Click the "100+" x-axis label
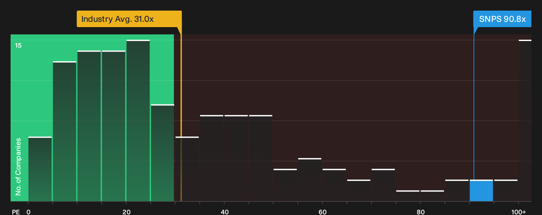The height and width of the screenshot is (215, 542). (x=519, y=212)
